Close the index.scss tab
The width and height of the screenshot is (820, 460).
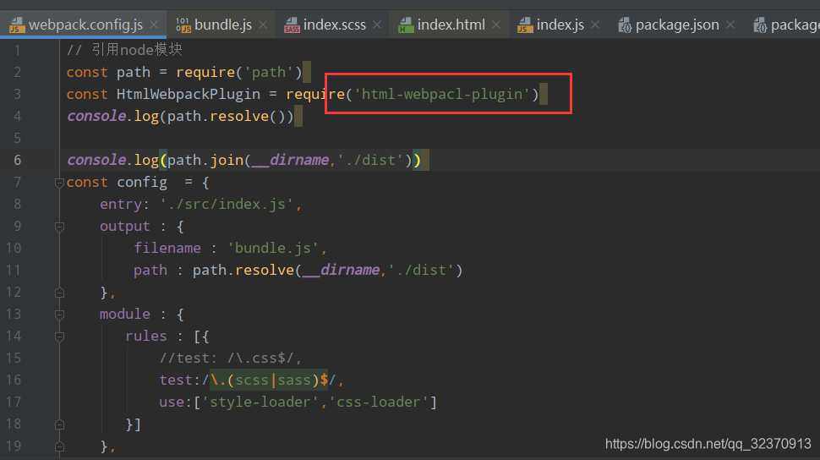point(377,25)
